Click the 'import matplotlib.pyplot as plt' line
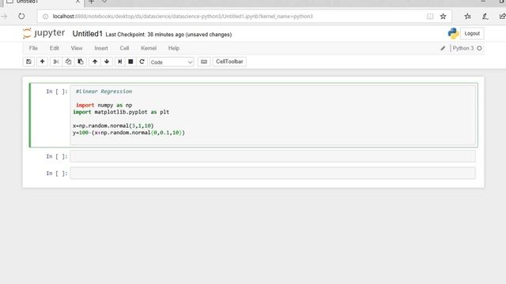The width and height of the screenshot is (506, 284). (x=121, y=112)
